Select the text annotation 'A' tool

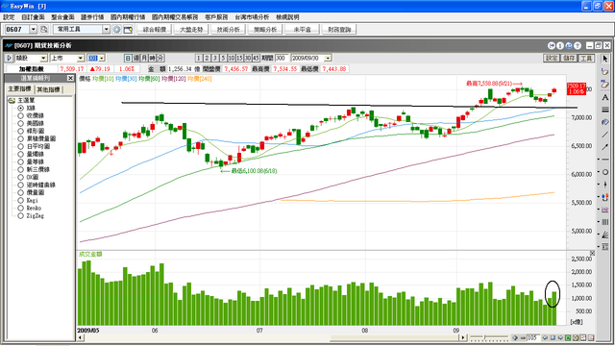point(604,97)
